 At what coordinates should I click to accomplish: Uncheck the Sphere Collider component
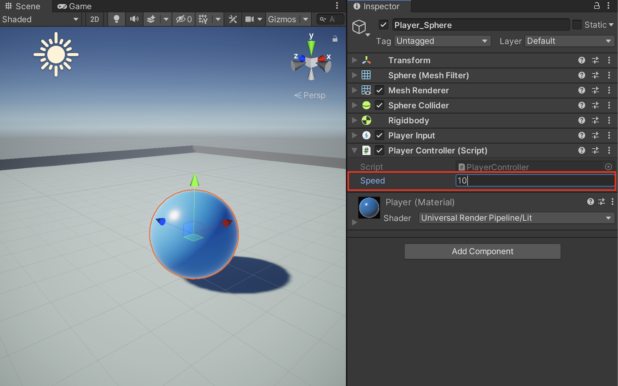pos(380,105)
